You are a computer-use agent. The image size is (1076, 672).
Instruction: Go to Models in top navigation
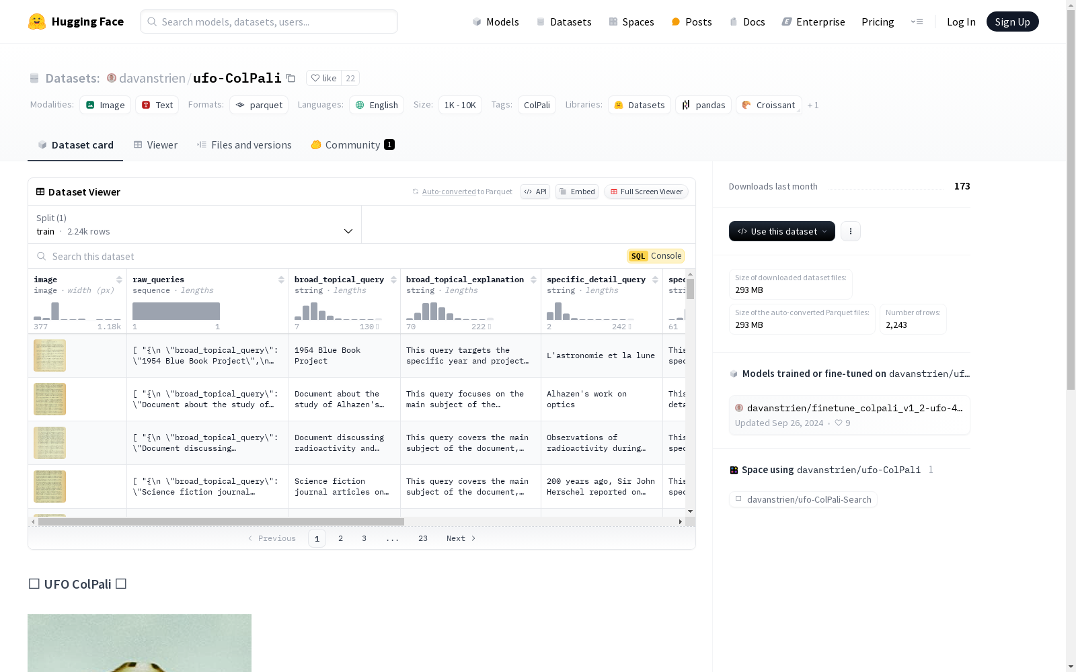click(496, 22)
